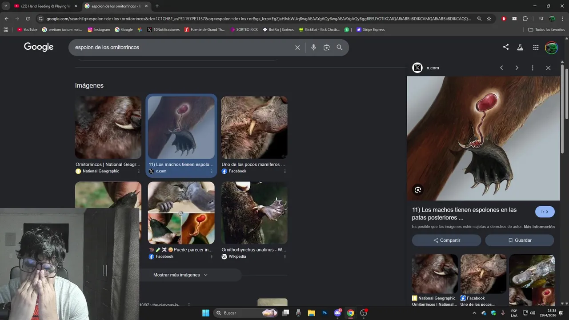Click the page vertical scrollbar
This screenshot has height=320, width=569.
[x=566, y=93]
